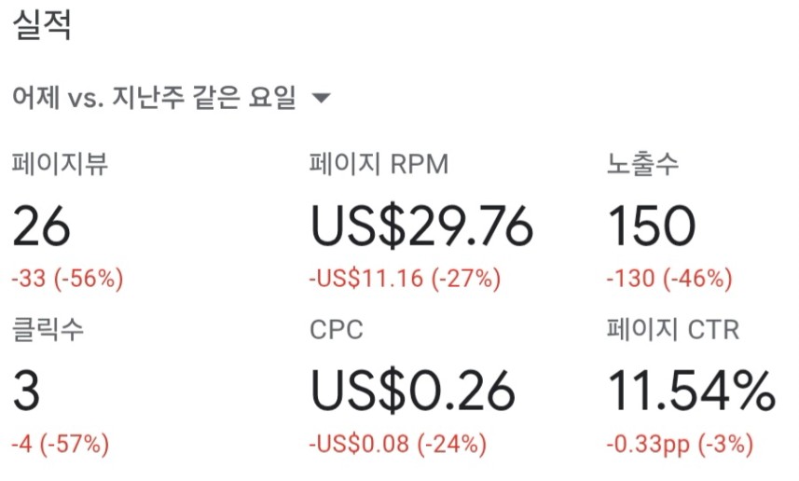Open the 페이지 CTR metric label

tap(672, 329)
